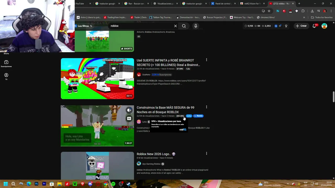Open three-dot menu for SoyNeto video
The width and height of the screenshot is (335, 188).
click(206, 60)
